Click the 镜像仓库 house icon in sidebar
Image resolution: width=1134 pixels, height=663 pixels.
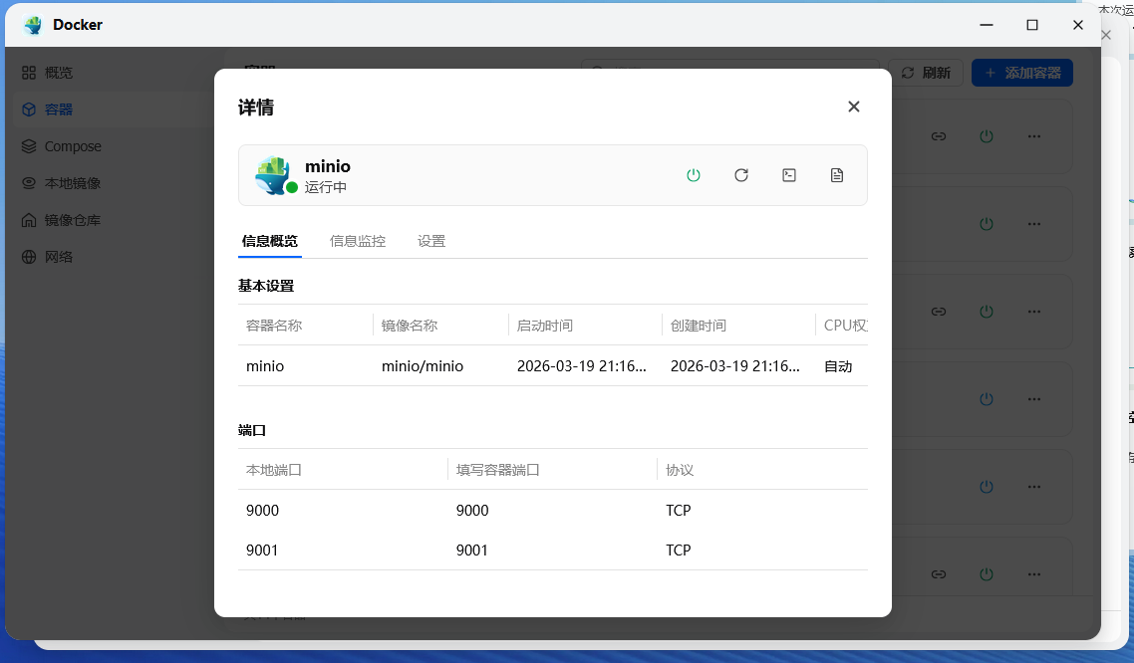[29, 220]
